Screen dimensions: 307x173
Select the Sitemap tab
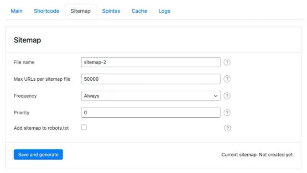click(x=81, y=11)
